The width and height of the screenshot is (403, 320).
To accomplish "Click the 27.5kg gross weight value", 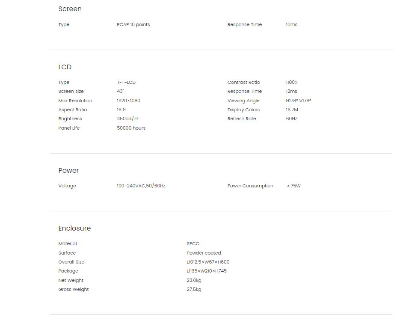I will [x=194, y=289].
